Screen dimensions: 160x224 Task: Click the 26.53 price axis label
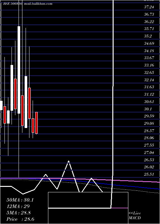point(149,160)
